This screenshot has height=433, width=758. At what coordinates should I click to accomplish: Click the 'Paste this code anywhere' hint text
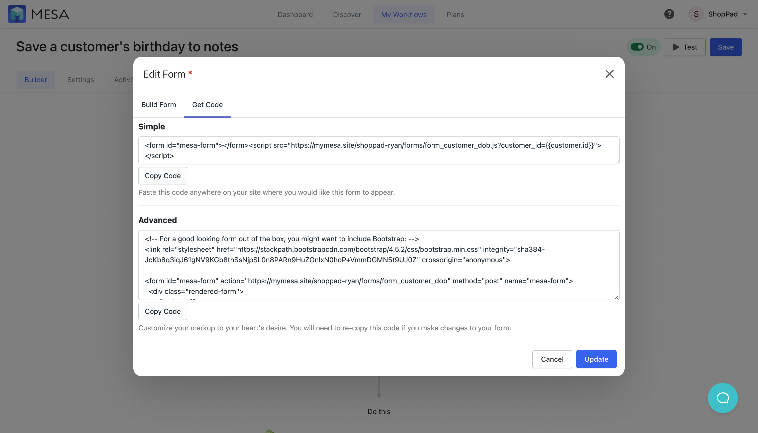tap(266, 192)
